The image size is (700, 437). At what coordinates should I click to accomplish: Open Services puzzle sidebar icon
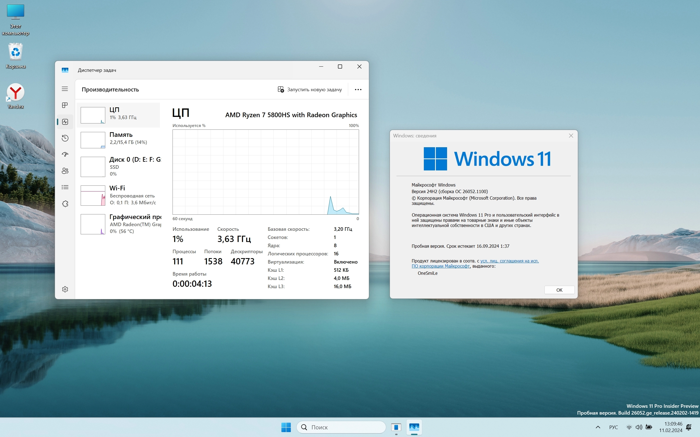65,204
